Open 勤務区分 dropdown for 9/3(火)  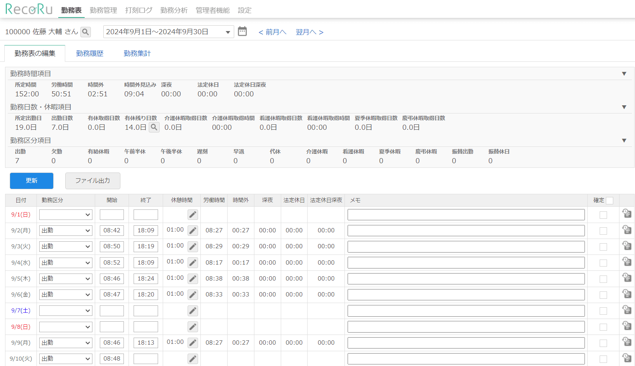(66, 247)
